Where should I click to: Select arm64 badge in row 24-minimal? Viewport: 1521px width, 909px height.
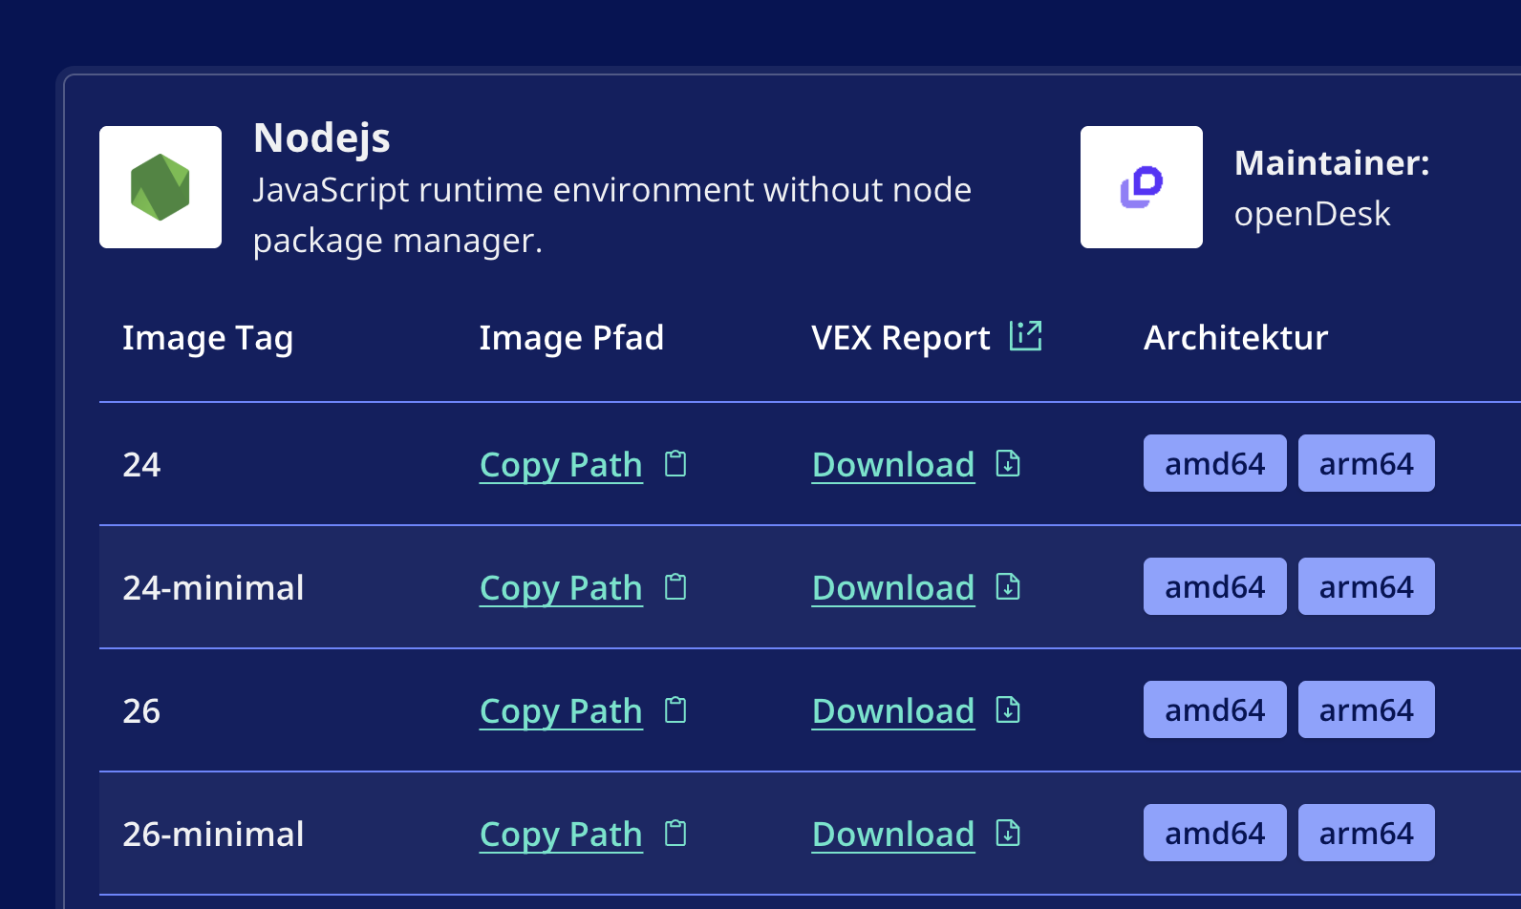[1366, 586]
